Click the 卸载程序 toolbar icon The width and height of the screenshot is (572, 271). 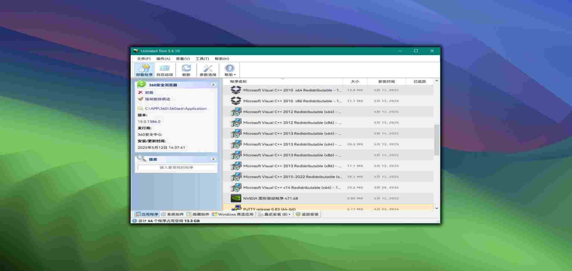tap(144, 68)
